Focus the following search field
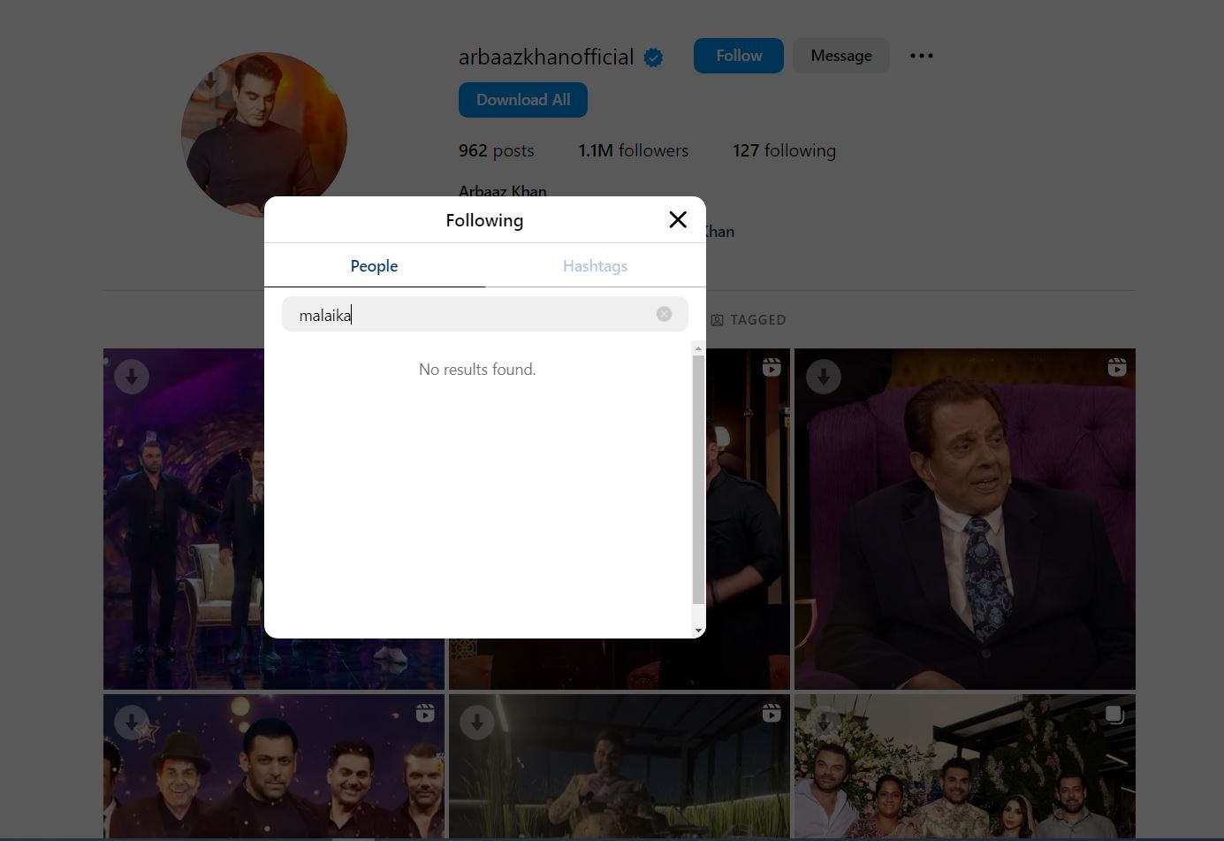Viewport: 1224px width, 841px height. [x=485, y=314]
